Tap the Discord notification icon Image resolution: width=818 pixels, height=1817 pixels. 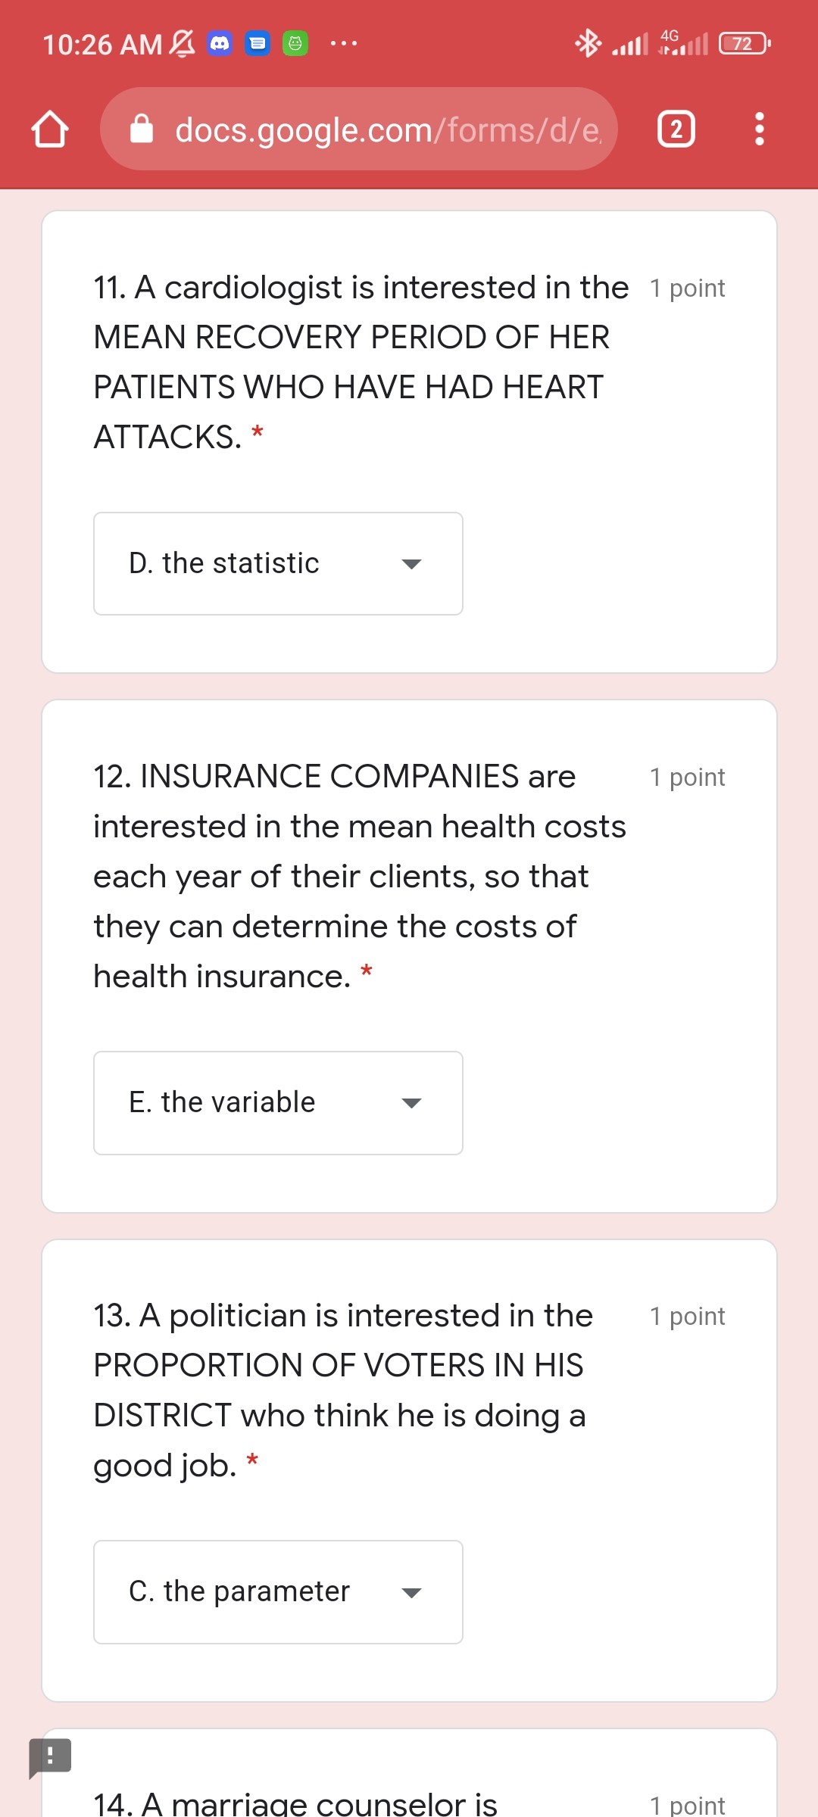click(220, 44)
